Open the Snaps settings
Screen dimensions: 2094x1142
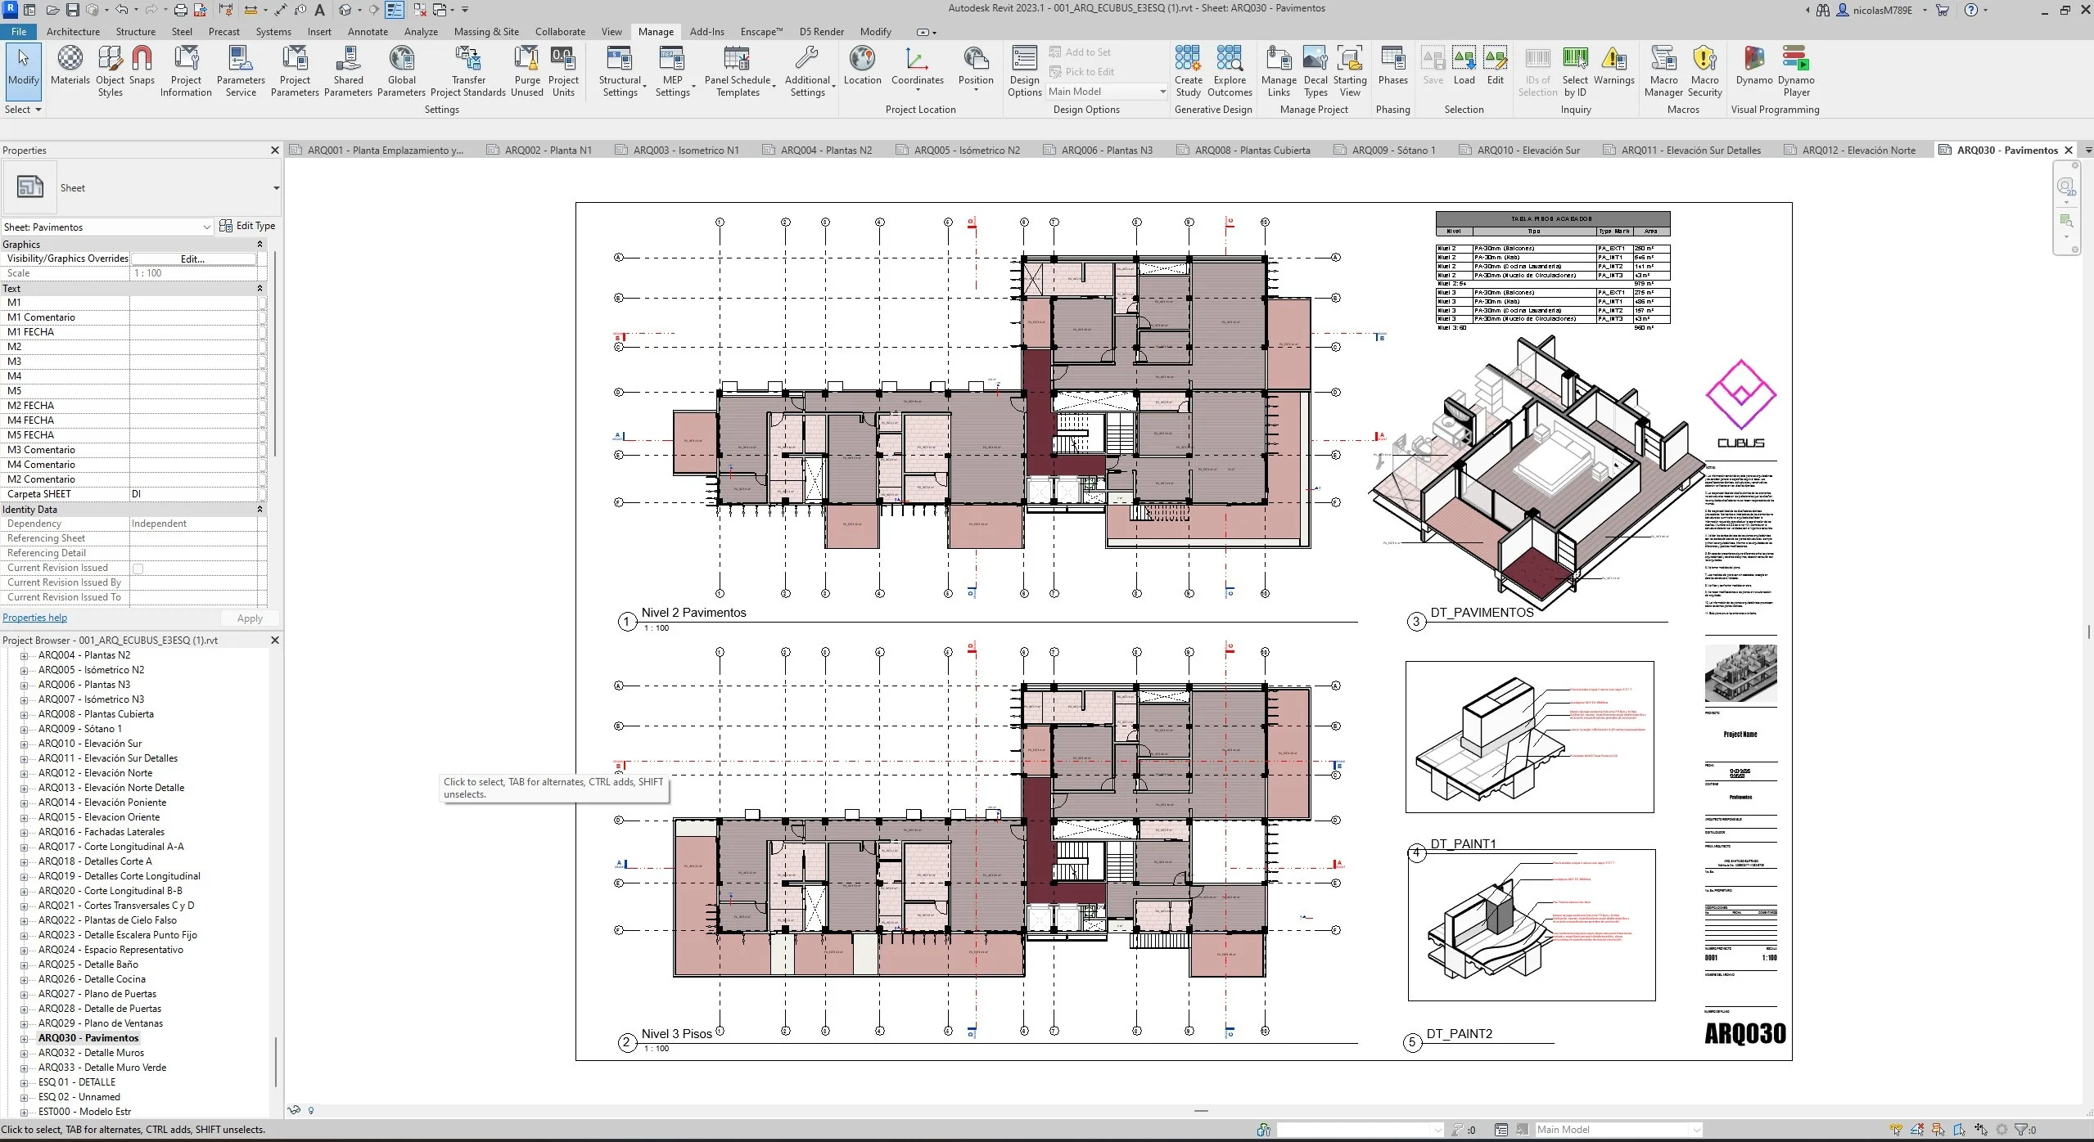(142, 65)
